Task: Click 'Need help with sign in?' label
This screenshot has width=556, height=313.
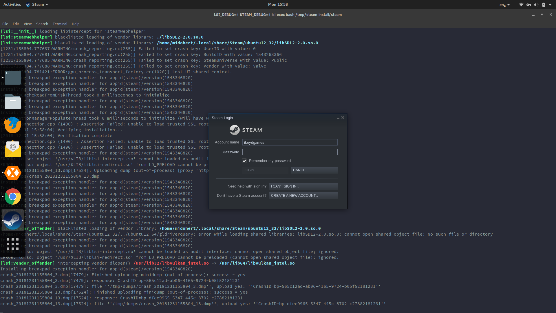Action: click(247, 186)
